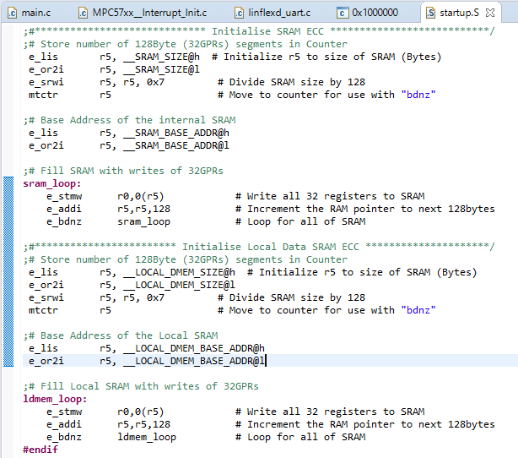
Task: Click the startup.S assembly file icon
Action: tap(430, 13)
